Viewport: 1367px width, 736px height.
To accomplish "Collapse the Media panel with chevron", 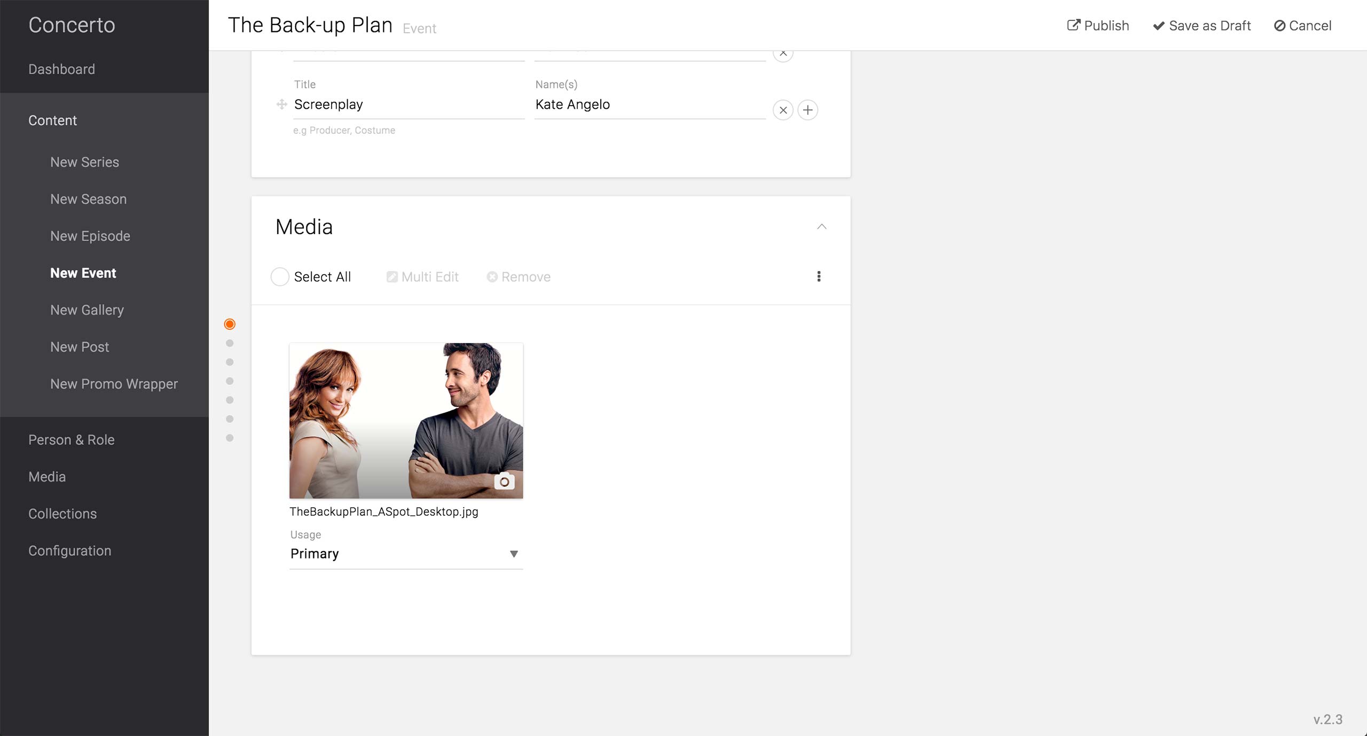I will (x=822, y=227).
